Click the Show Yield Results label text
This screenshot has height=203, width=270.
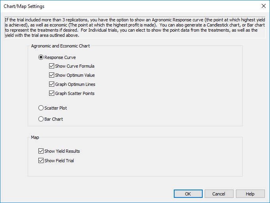coord(62,151)
